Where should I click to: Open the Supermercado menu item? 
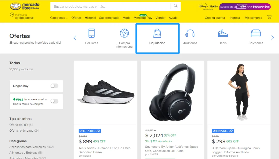point(109,18)
